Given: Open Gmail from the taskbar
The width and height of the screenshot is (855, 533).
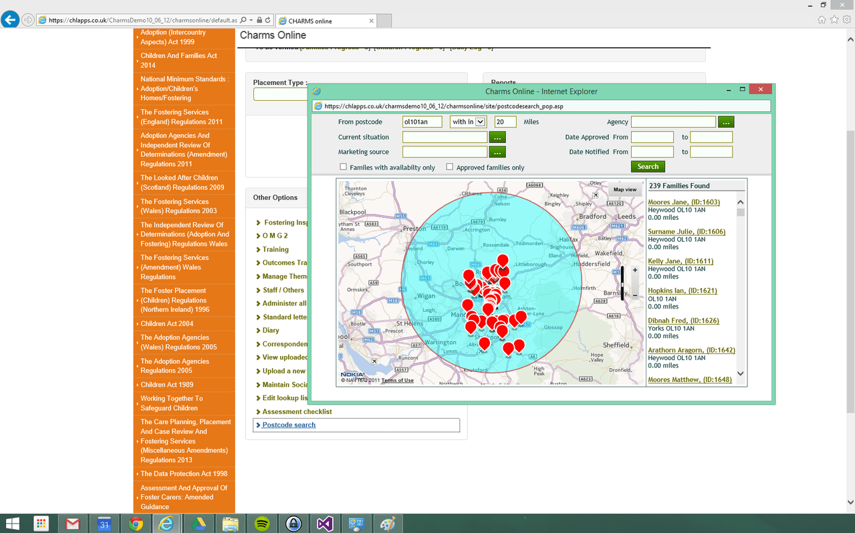Looking at the screenshot, I should pos(73,524).
